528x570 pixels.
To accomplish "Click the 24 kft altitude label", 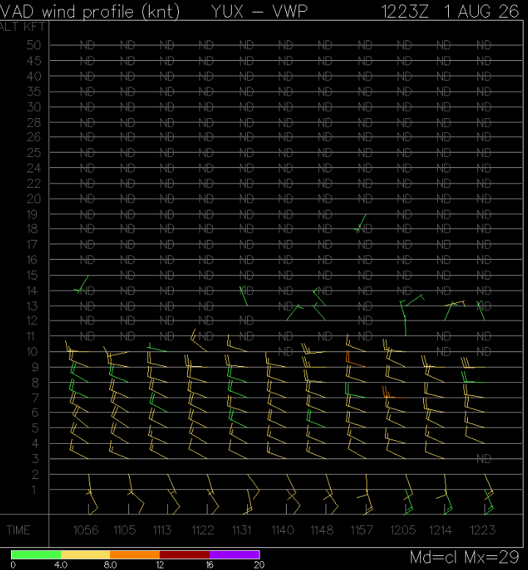I will (34, 168).
